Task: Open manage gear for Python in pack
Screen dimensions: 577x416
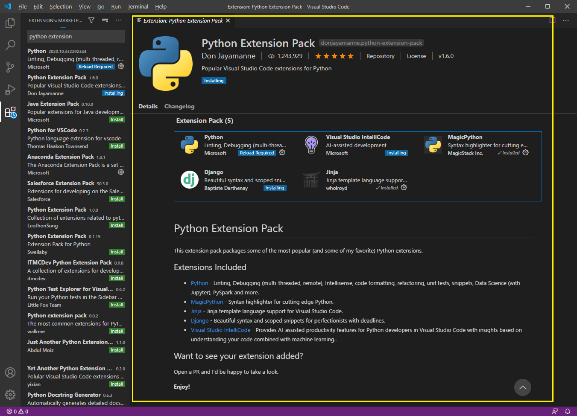Action: (282, 152)
